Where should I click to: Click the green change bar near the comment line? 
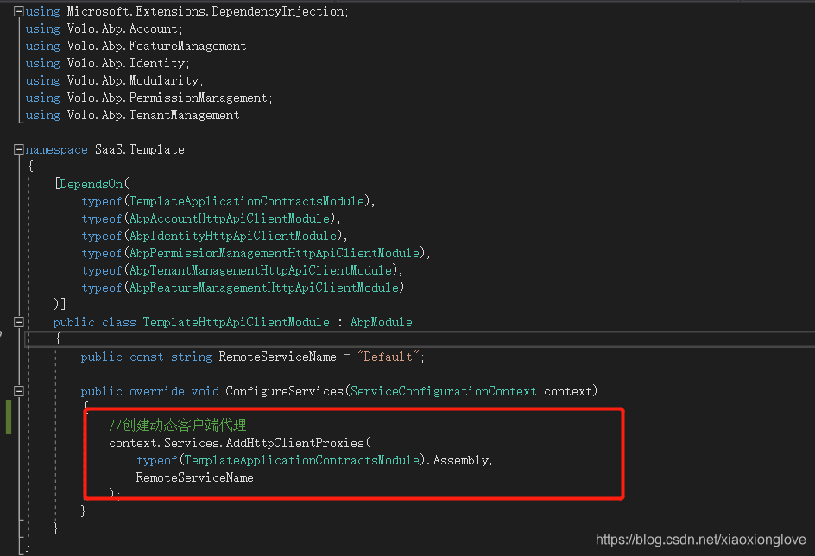7,423
